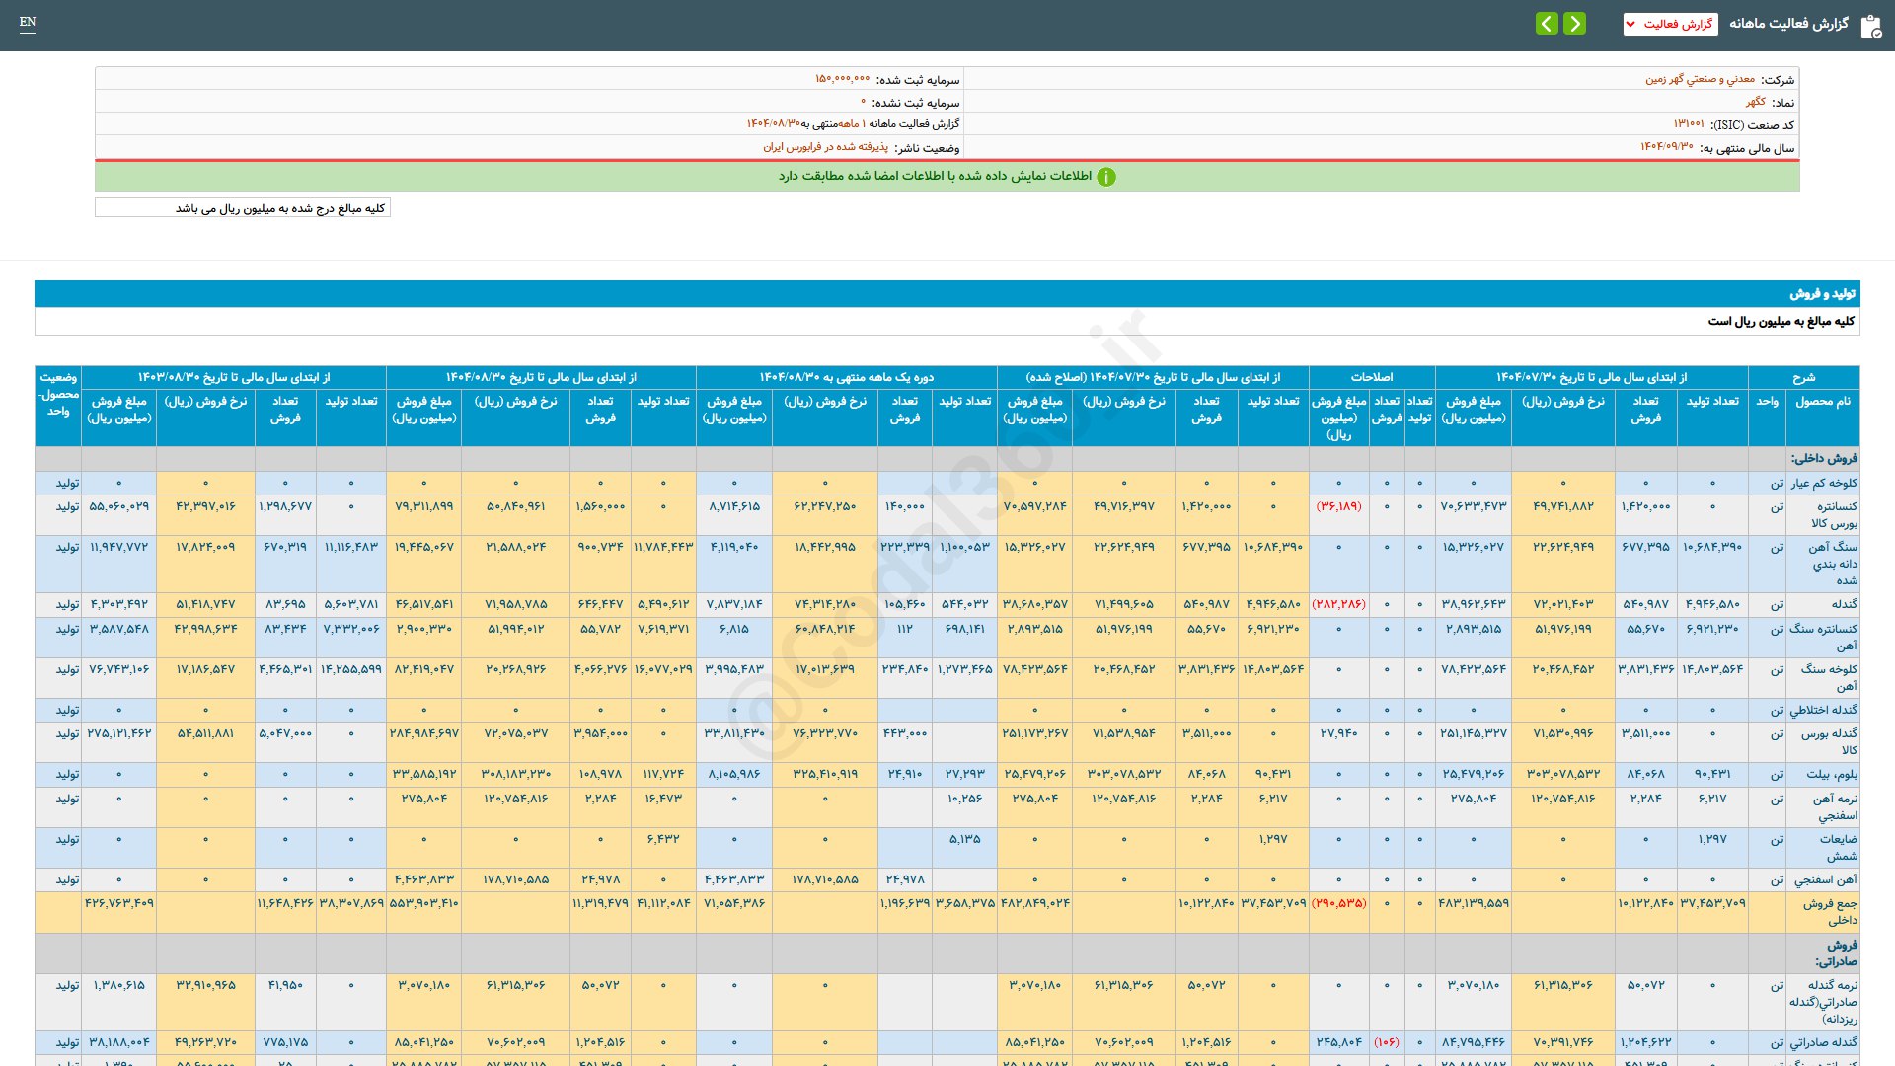Screen dimensions: 1895x1066
Task: Click the اصلاحات column group header
Action: pyautogui.click(x=1371, y=377)
